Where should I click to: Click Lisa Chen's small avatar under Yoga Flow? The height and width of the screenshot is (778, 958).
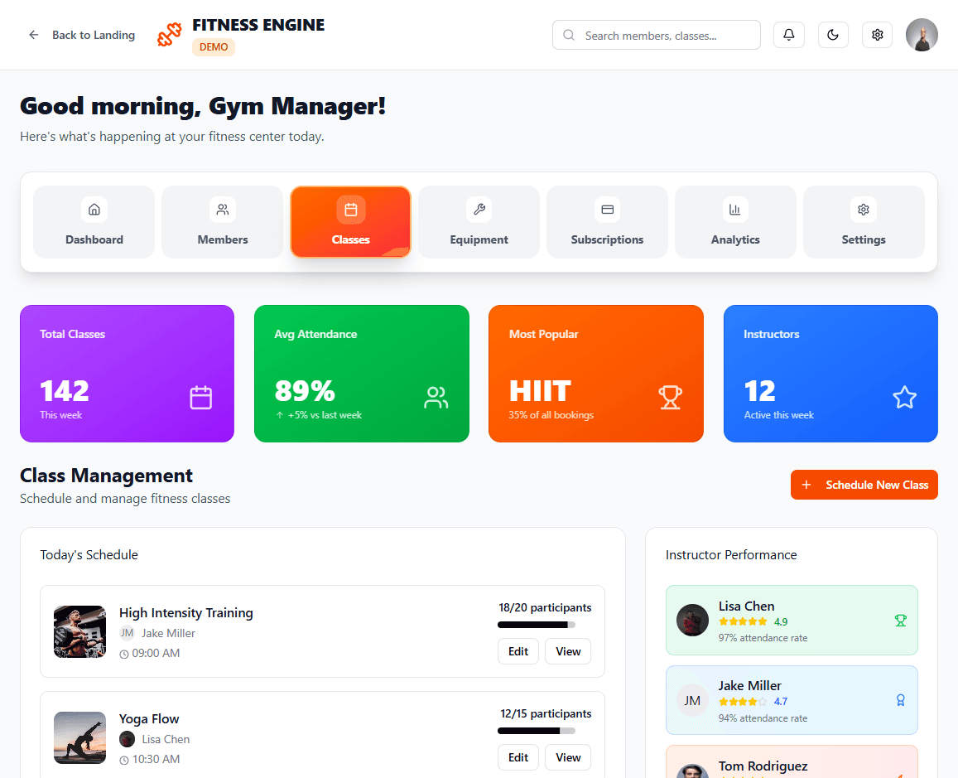click(127, 739)
